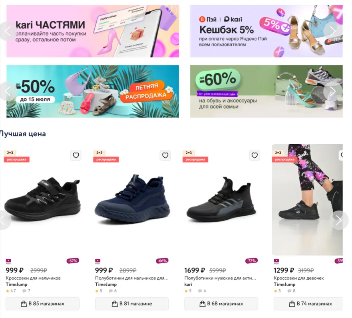Open summer sale -50% banner
Image resolution: width=352 pixels, height=318 pixels.
pos(93,91)
